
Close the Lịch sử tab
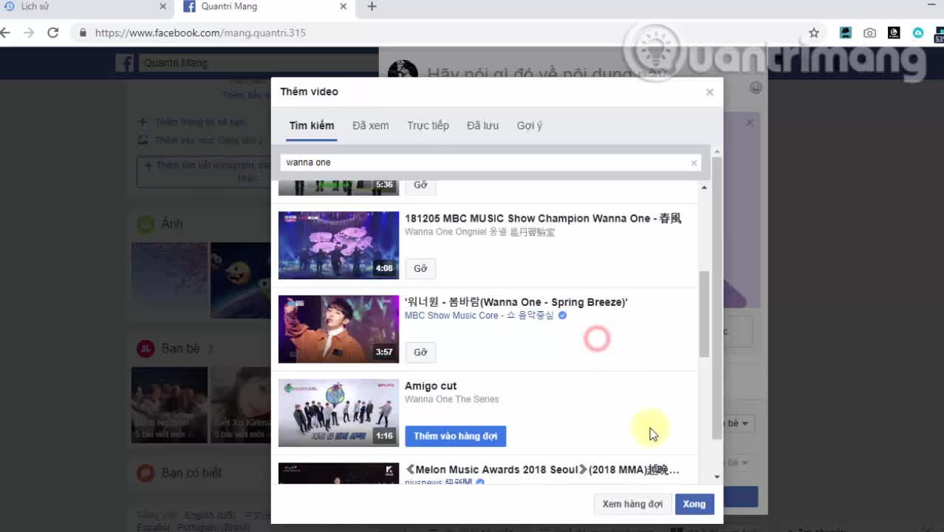(163, 7)
